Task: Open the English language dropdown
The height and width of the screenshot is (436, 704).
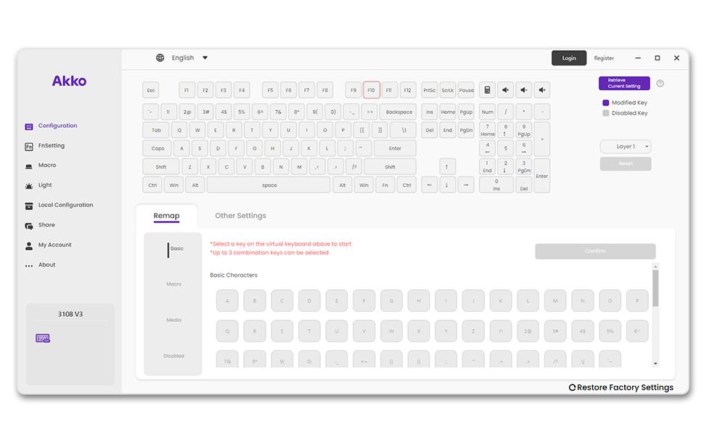Action: point(182,57)
